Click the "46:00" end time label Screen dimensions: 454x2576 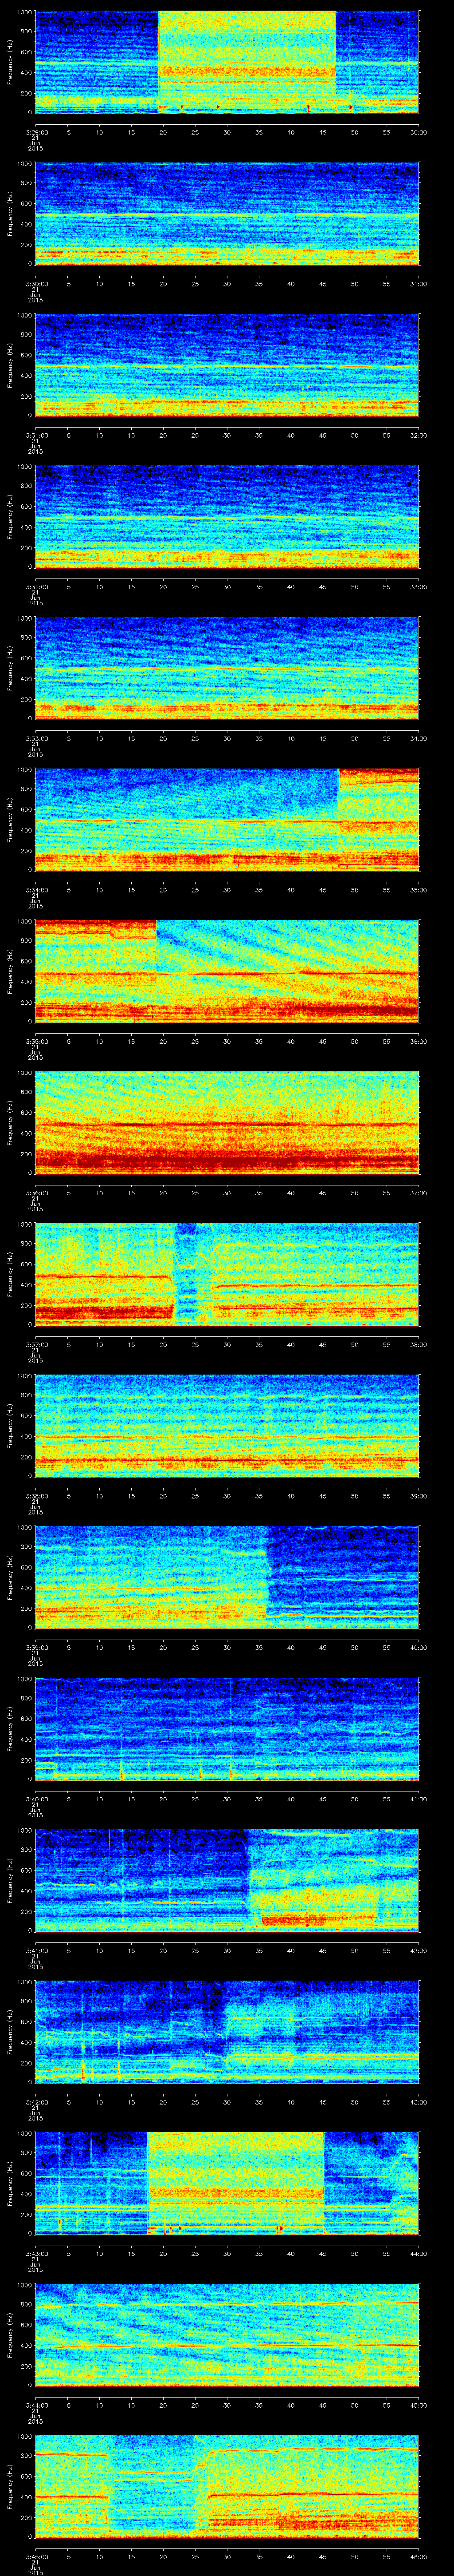418,2556
